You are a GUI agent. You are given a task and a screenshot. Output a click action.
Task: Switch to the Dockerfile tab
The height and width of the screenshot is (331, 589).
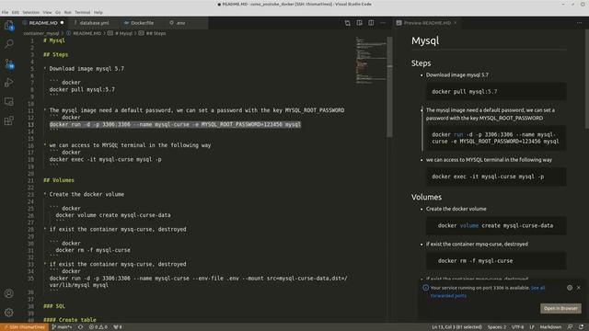142,23
